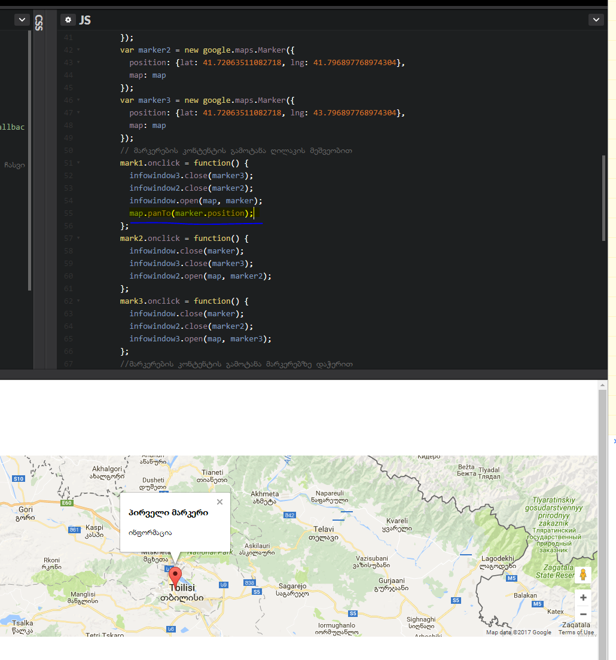Fold the mark3.onclick function at line 62
616x660 pixels.
(78, 301)
